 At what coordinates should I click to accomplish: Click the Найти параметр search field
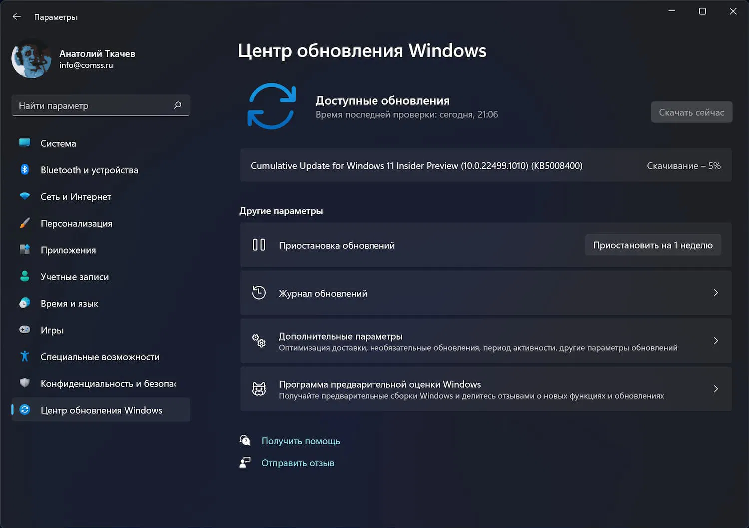[x=100, y=105]
